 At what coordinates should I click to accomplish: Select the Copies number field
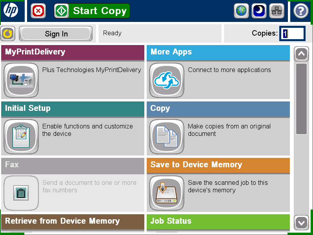click(292, 34)
